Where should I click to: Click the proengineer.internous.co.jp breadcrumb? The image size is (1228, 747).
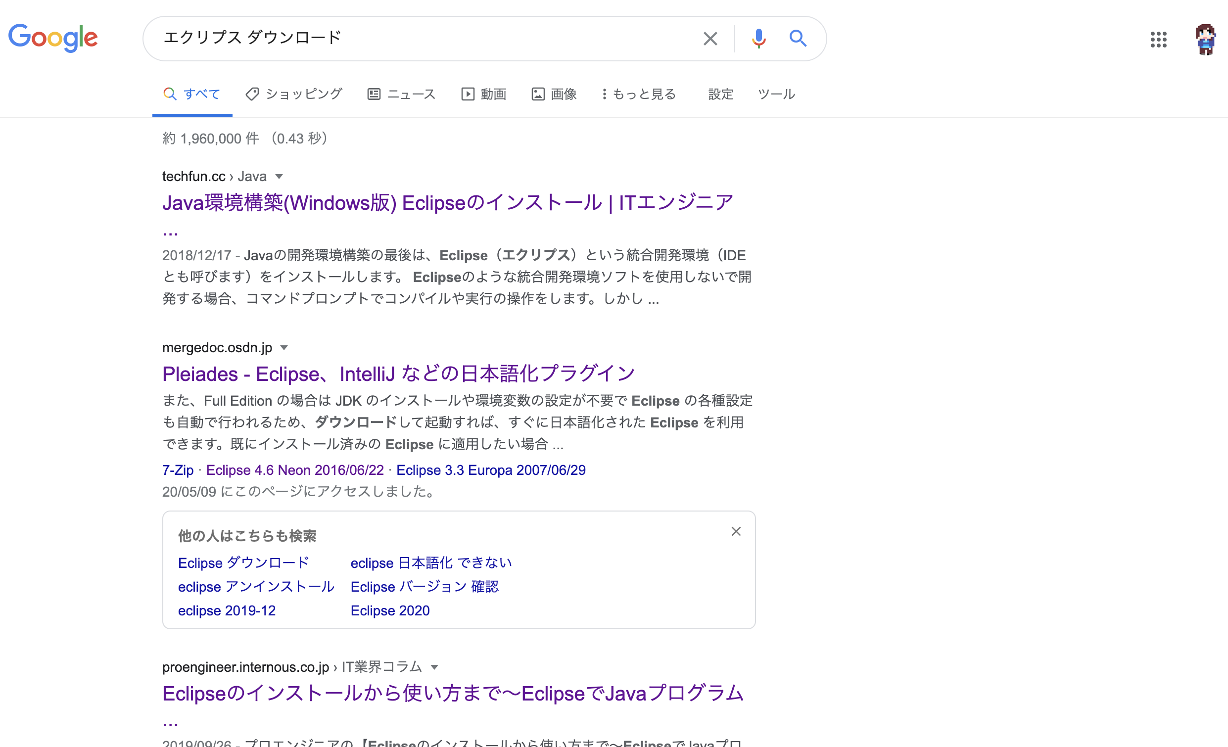292,667
